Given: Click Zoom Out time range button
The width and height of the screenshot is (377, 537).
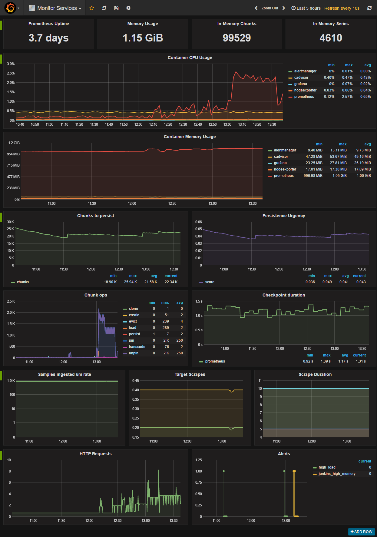Looking at the screenshot, I should [x=270, y=8].
